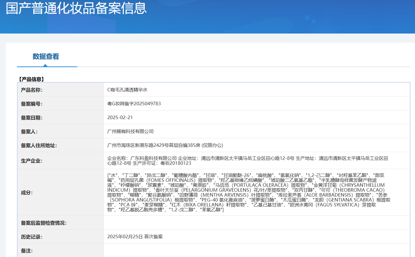Screen dimensions: 415x257
Task: Click the filing date 2025-02-21
Action: coord(120,118)
